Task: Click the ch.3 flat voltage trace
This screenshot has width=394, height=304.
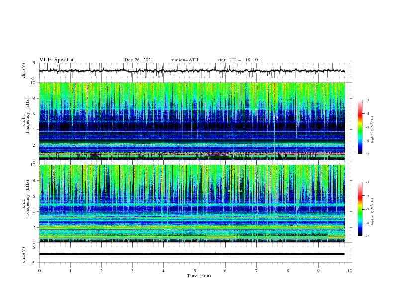Action: coord(192,254)
